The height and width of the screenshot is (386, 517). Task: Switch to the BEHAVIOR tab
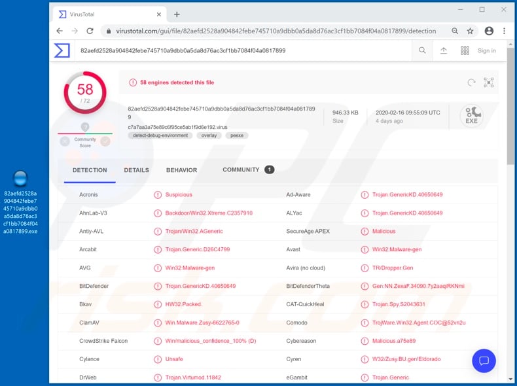182,170
